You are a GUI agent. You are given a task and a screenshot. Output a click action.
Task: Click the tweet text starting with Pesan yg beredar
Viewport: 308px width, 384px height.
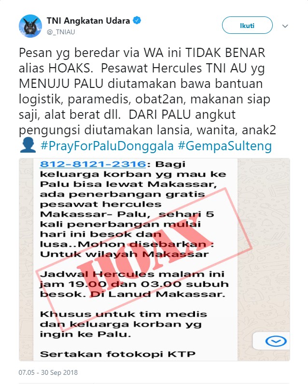pos(148,91)
